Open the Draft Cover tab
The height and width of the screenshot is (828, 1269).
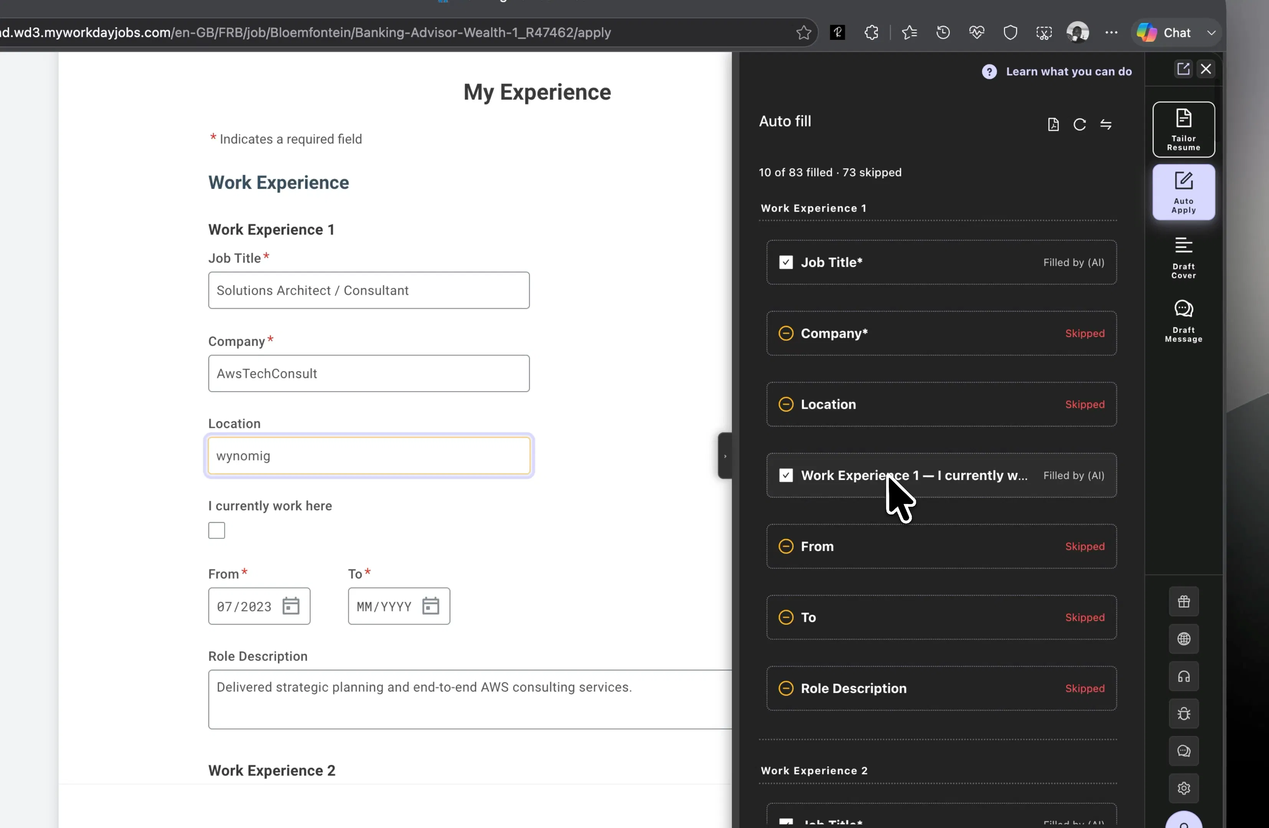point(1183,258)
